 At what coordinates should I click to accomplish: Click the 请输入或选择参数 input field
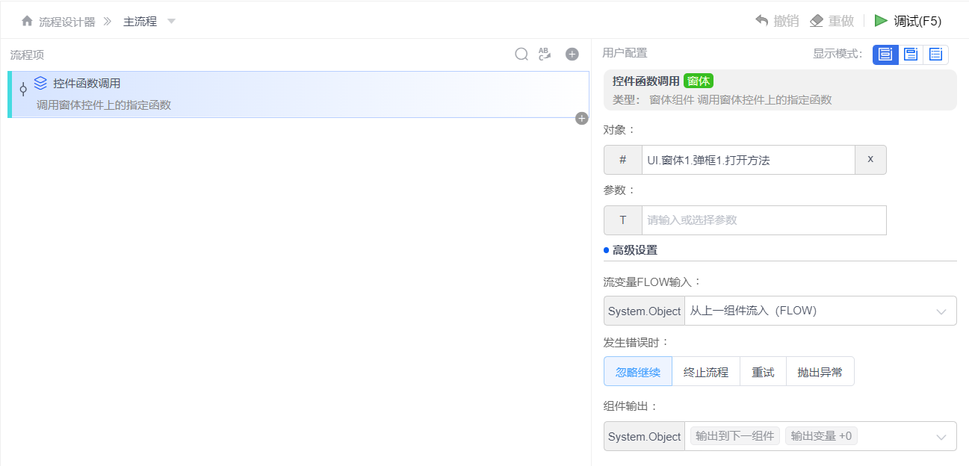(764, 220)
